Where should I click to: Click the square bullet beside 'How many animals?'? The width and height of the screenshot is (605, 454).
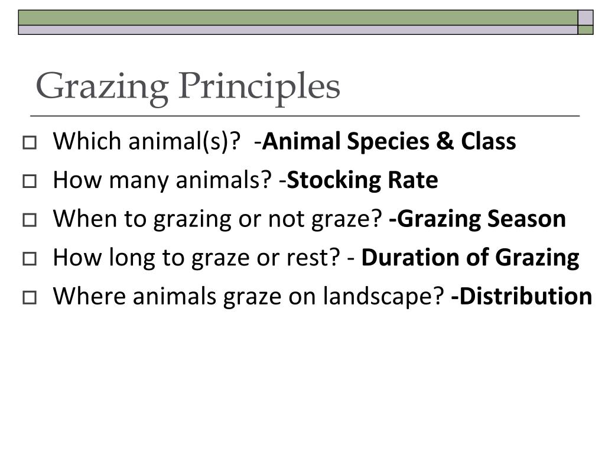tap(30, 181)
